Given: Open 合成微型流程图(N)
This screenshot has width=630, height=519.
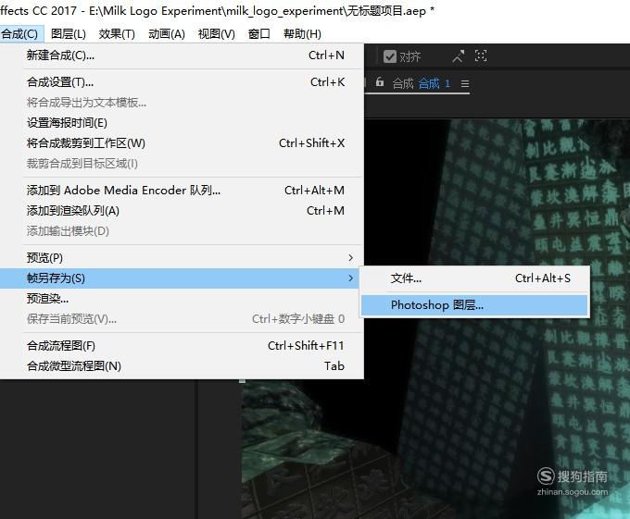Looking at the screenshot, I should (x=182, y=365).
